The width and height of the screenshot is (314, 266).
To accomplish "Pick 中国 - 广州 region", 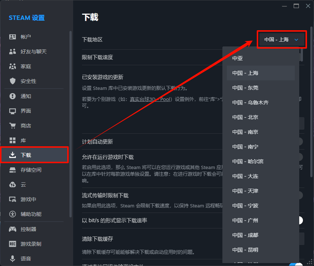I will click(260, 220).
